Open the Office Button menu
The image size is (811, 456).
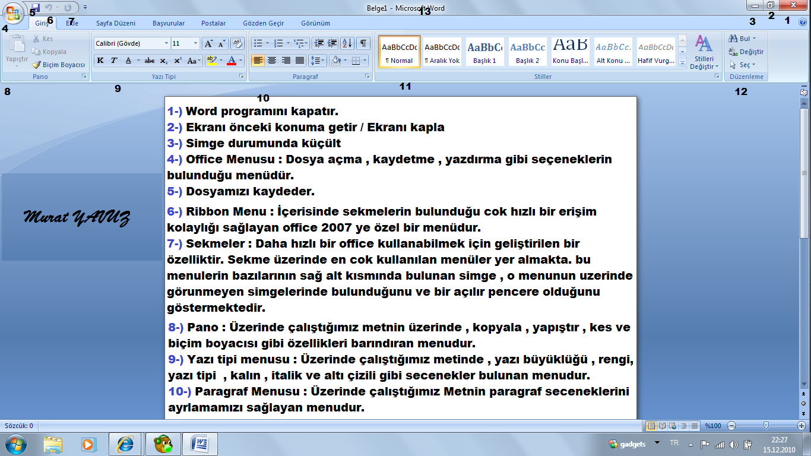coord(13,14)
